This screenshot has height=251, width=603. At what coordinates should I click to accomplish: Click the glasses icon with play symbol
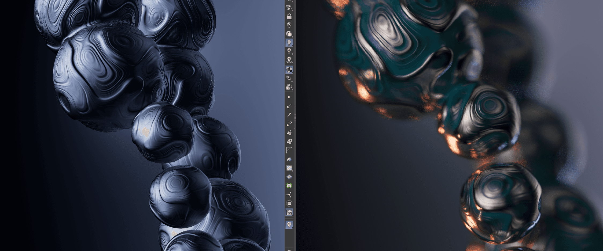point(289,87)
